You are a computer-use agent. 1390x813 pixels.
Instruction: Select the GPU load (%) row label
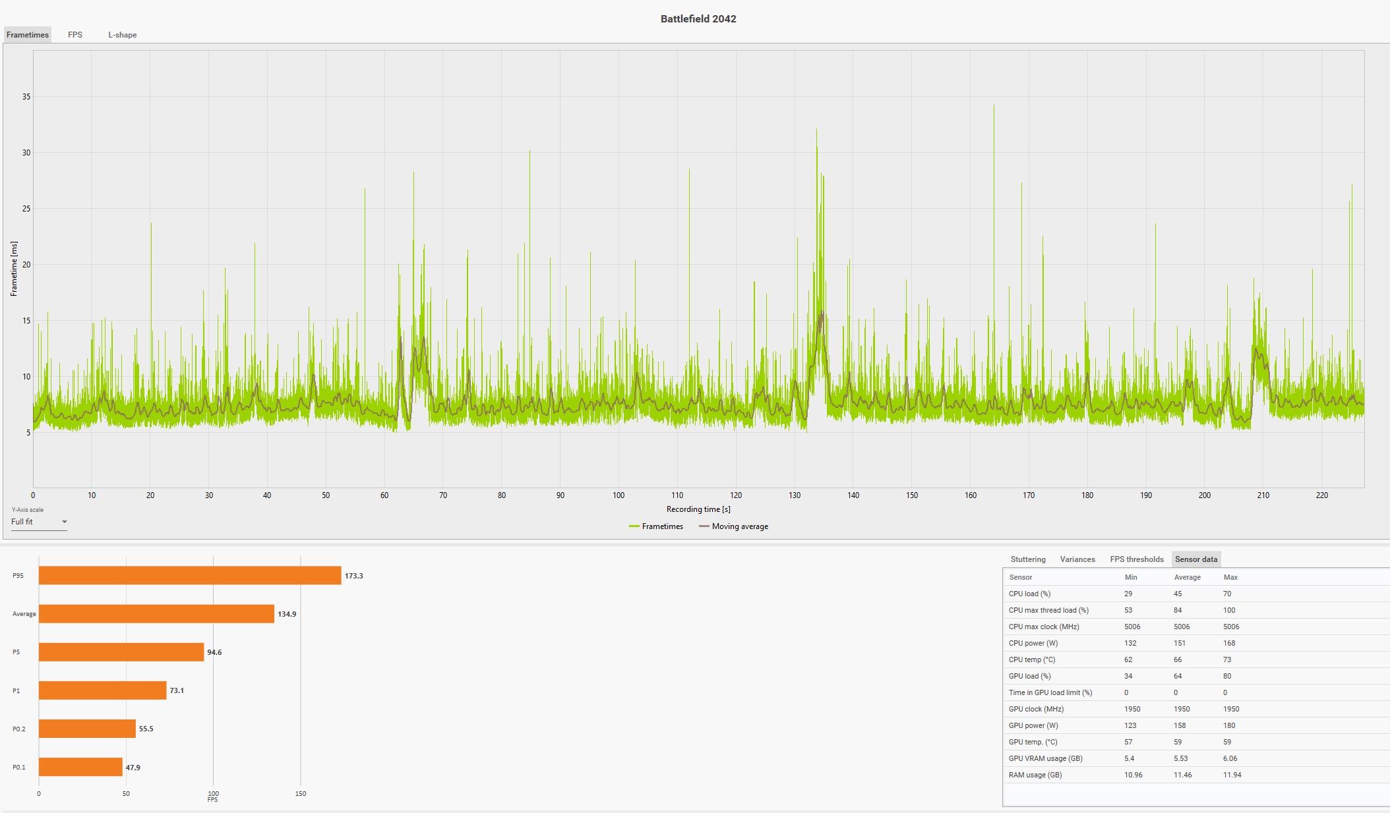point(1029,676)
